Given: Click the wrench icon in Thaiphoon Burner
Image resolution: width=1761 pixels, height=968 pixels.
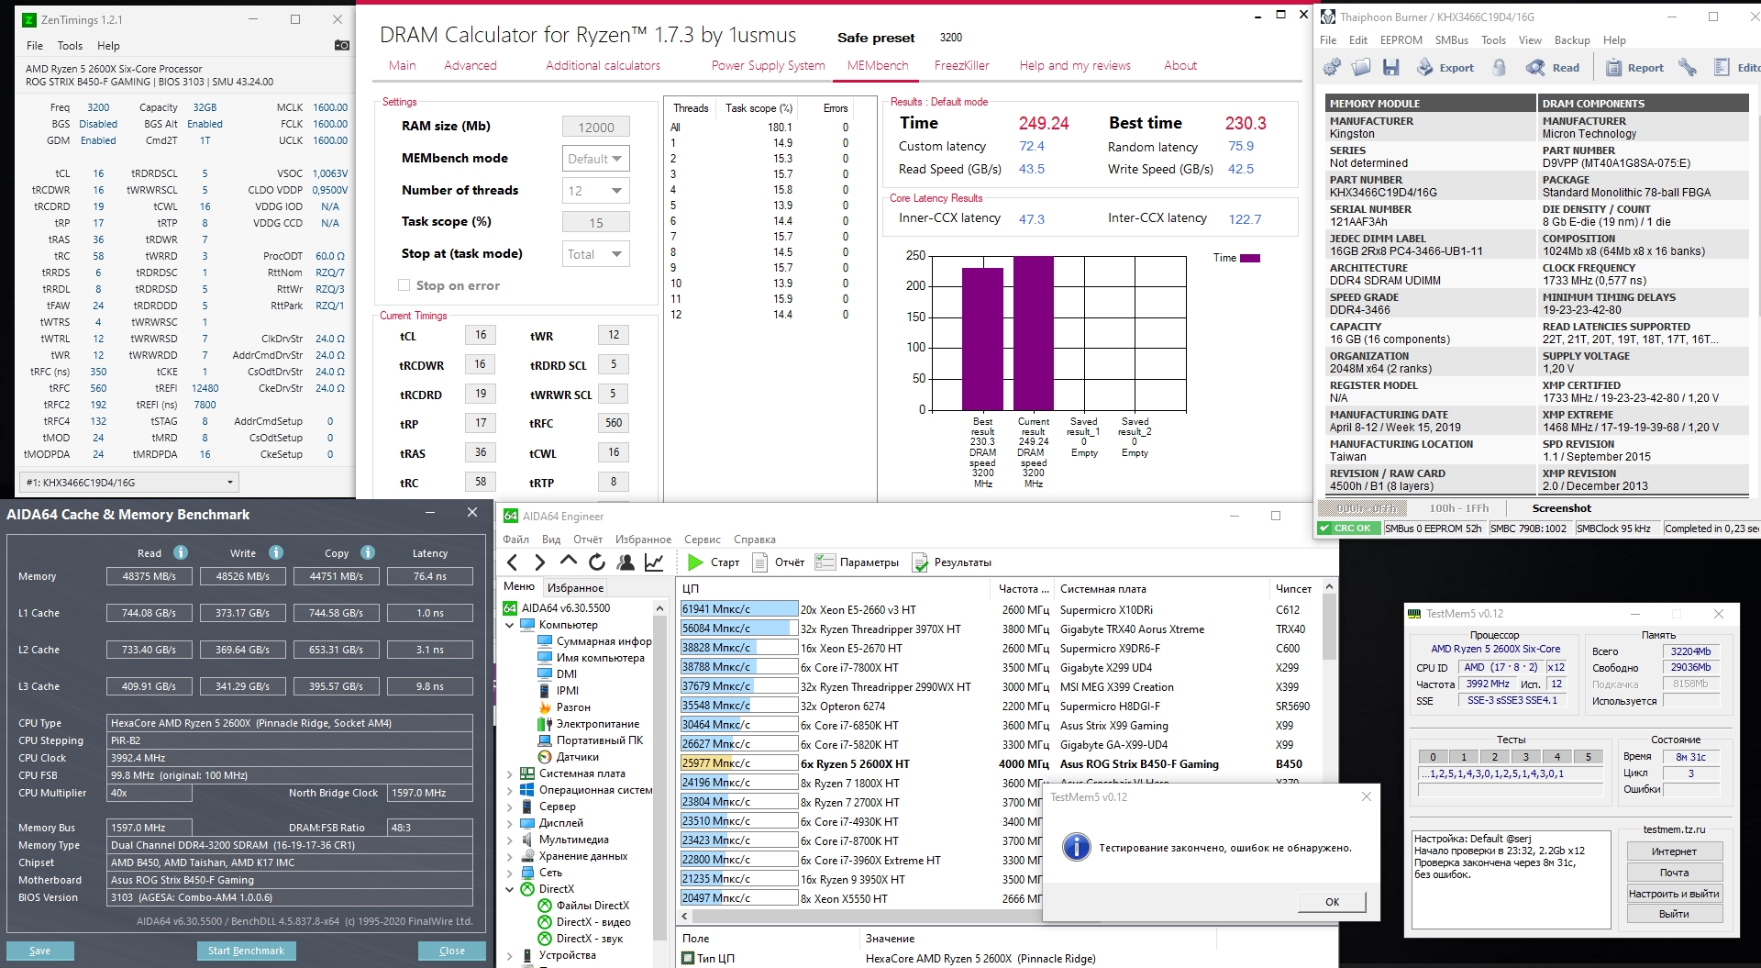Looking at the screenshot, I should click(x=1687, y=67).
